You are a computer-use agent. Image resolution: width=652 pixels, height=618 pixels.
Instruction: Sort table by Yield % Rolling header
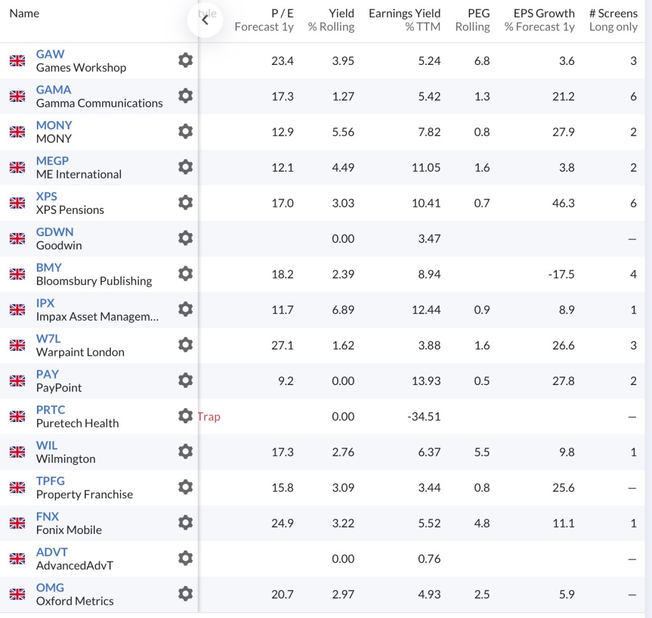(331, 20)
